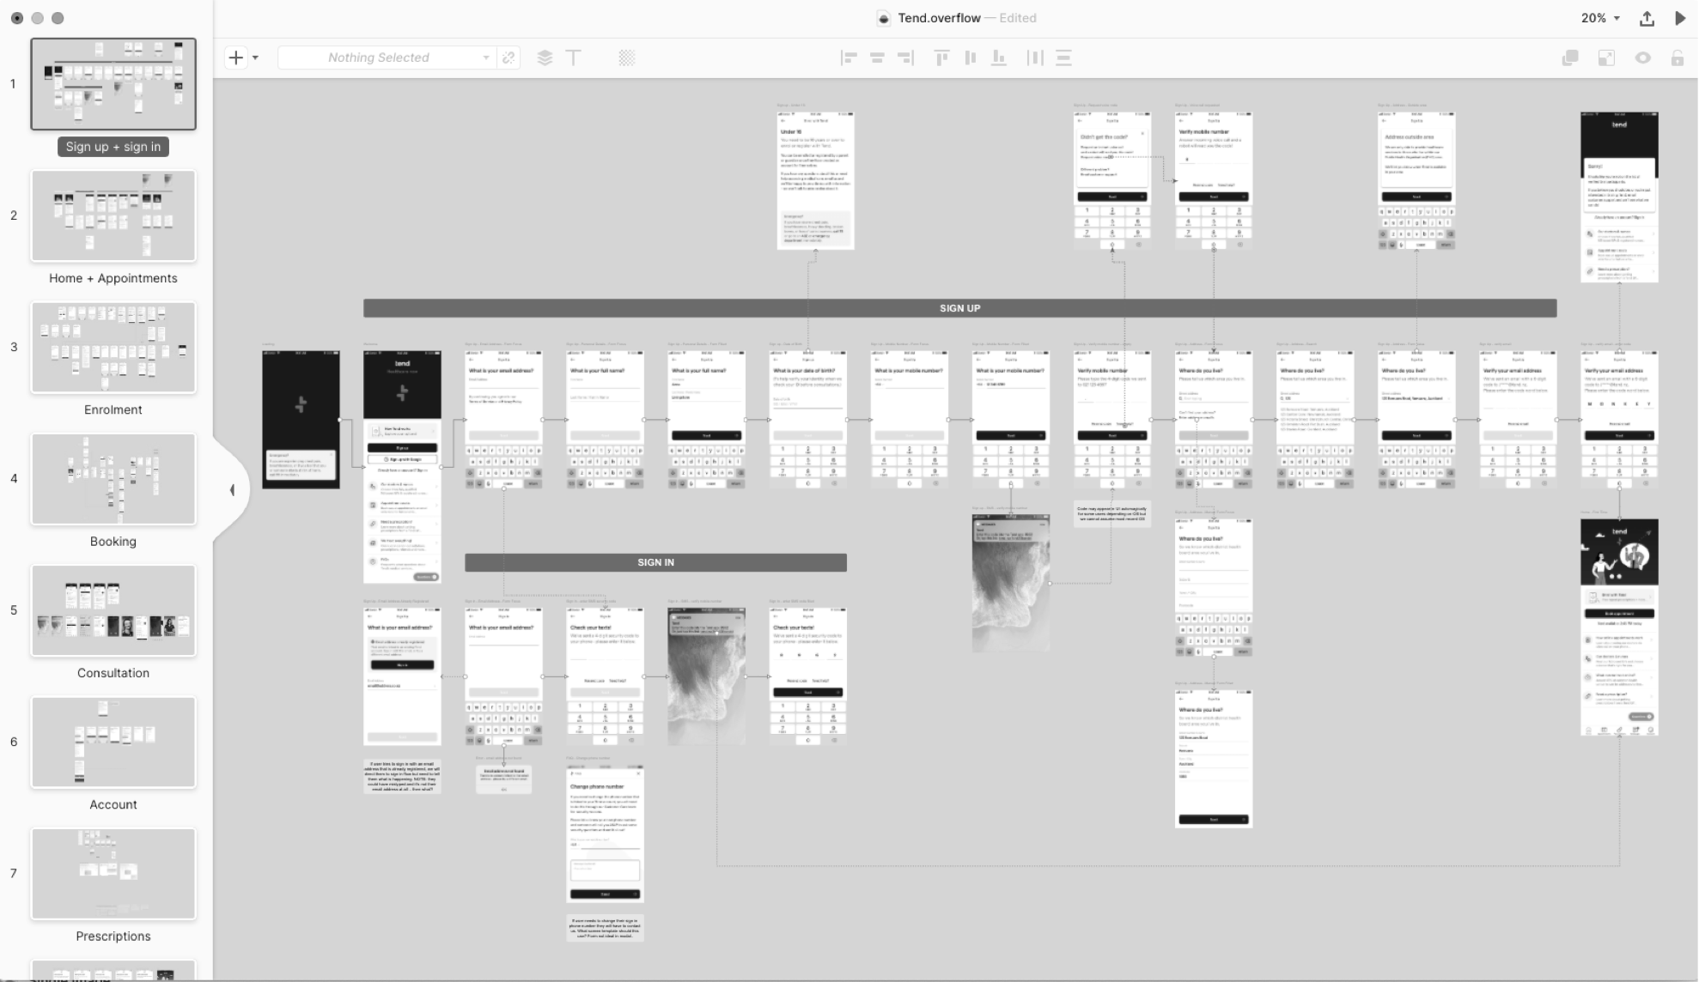The image size is (1699, 982).
Task: Click the checkerboard fill icon in the toolbar
Action: [627, 58]
